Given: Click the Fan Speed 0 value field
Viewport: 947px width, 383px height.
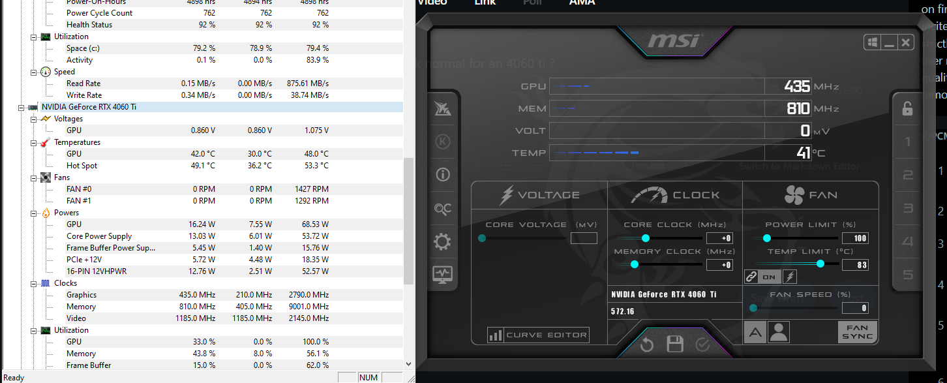Looking at the screenshot, I should click(x=855, y=308).
